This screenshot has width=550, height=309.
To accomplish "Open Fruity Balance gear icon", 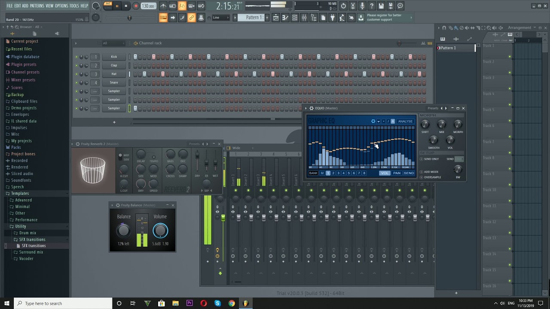I will coord(118,205).
